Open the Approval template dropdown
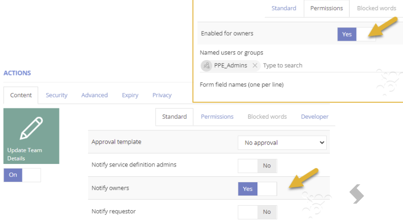 point(282,143)
